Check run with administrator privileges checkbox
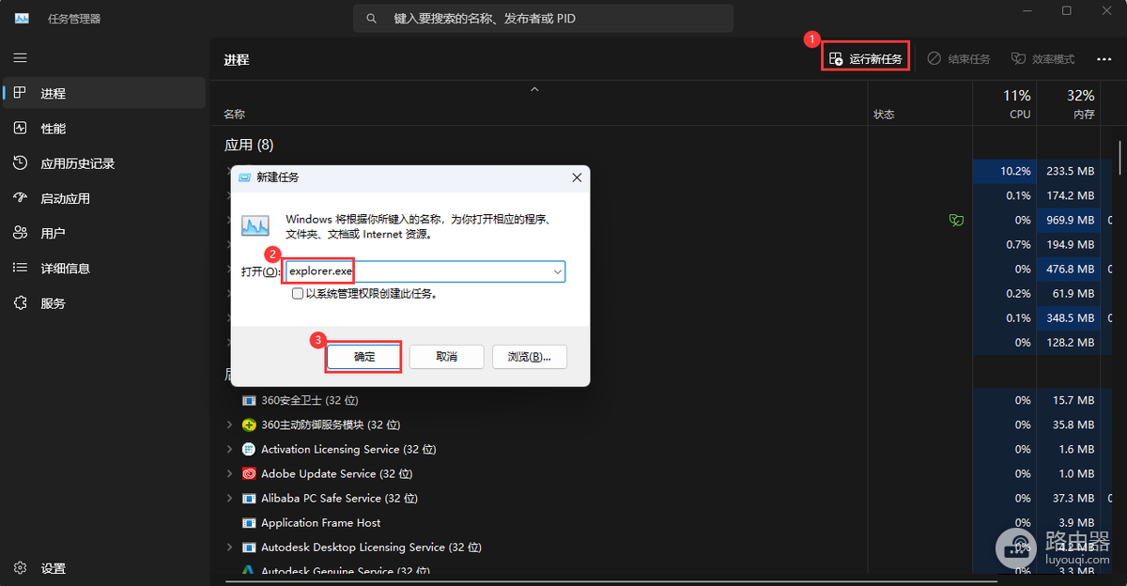This screenshot has height=586, width=1127. coord(298,293)
